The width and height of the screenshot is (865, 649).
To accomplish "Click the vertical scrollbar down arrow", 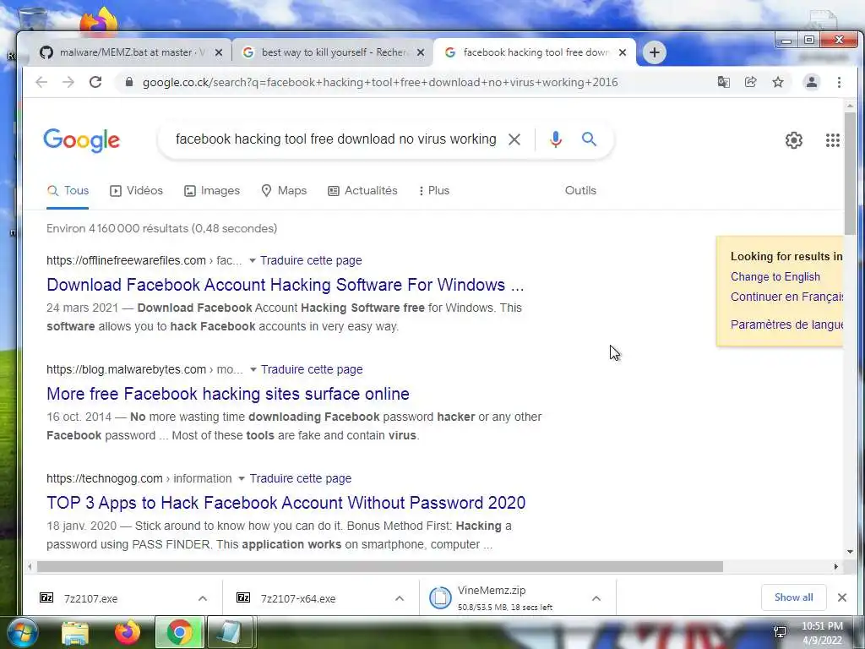I will point(850,552).
